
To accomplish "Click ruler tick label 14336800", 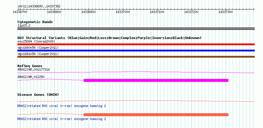I will (54, 12).
